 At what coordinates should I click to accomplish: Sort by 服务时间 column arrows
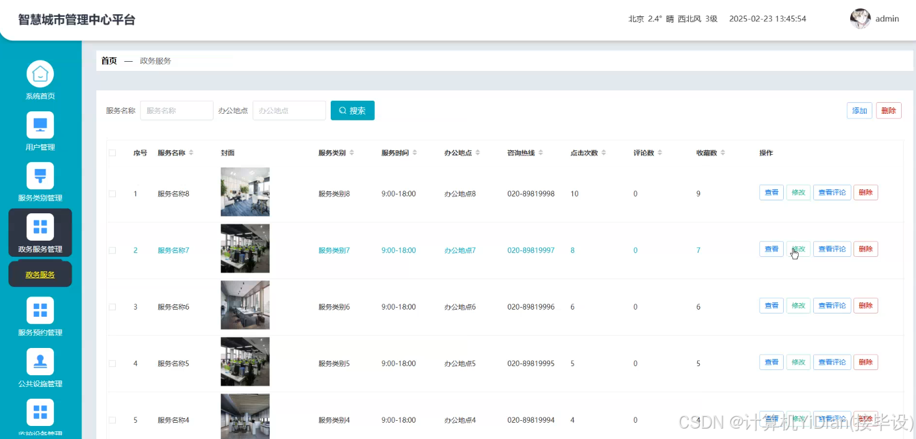click(415, 153)
